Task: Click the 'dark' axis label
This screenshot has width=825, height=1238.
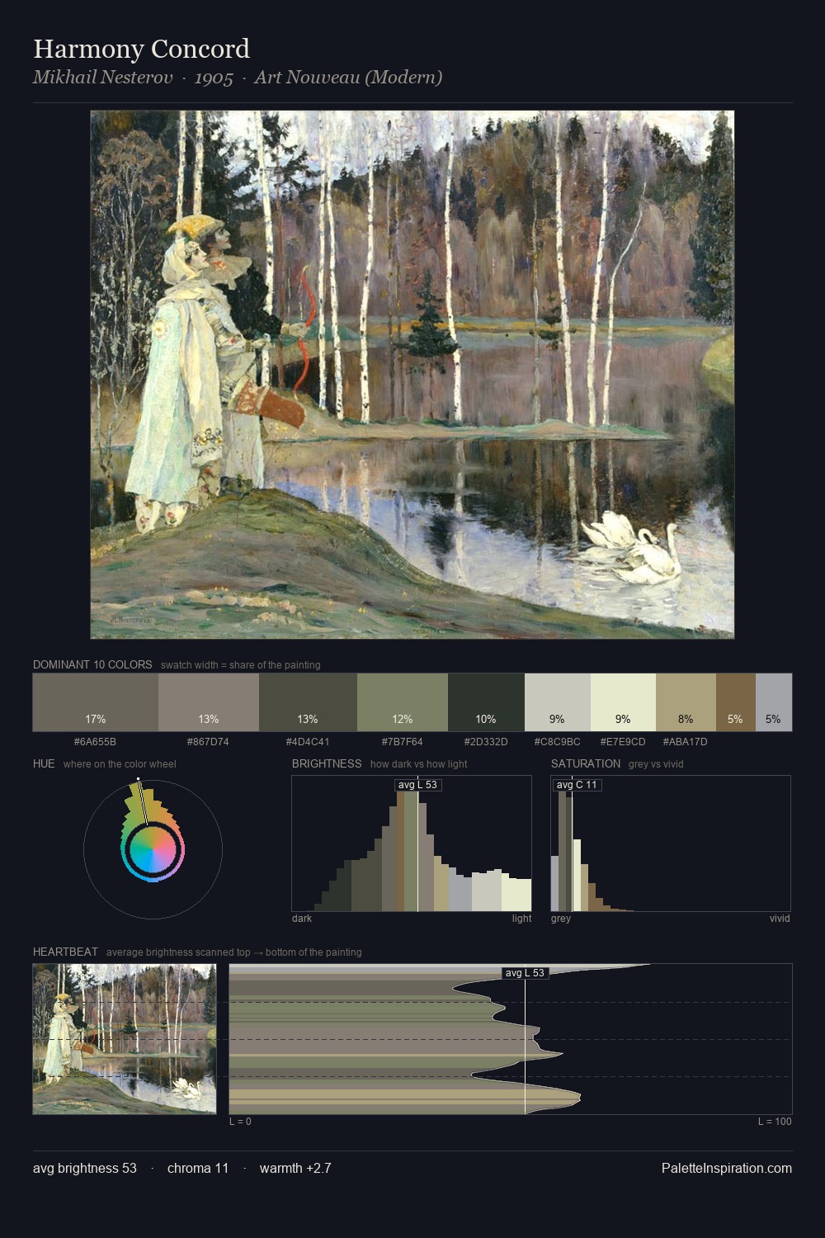Action: (x=302, y=919)
